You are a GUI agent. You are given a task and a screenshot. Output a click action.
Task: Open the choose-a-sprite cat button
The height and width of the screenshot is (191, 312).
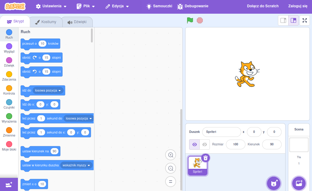274,183
